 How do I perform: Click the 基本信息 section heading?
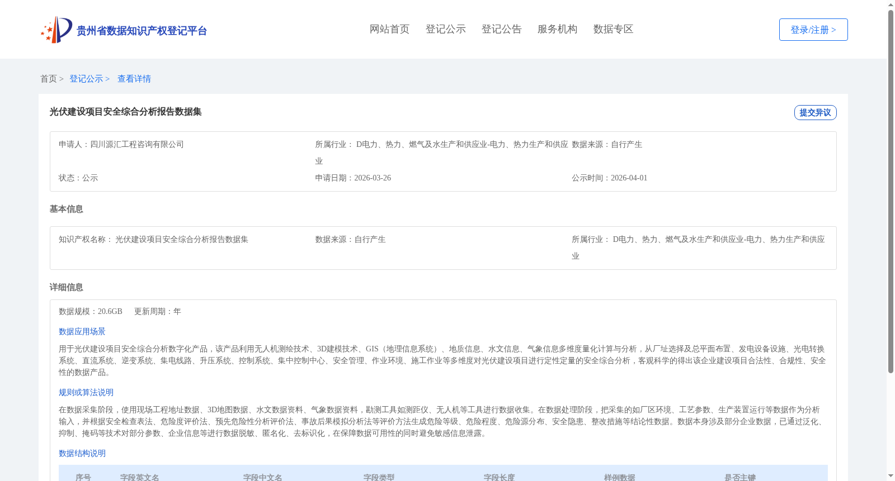click(x=66, y=209)
